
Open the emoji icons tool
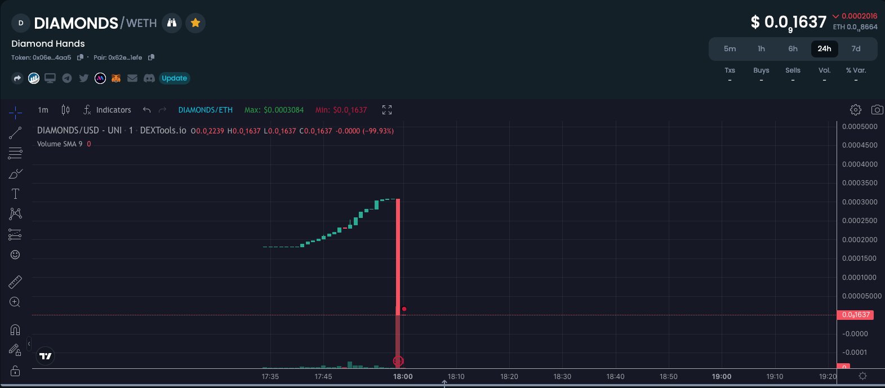point(15,255)
